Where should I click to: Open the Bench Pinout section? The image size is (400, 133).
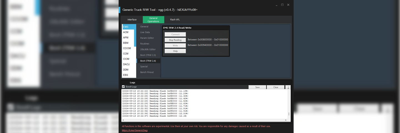147,72
